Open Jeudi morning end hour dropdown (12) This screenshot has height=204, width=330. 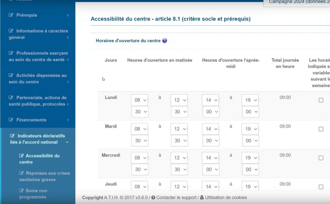[x=179, y=186]
